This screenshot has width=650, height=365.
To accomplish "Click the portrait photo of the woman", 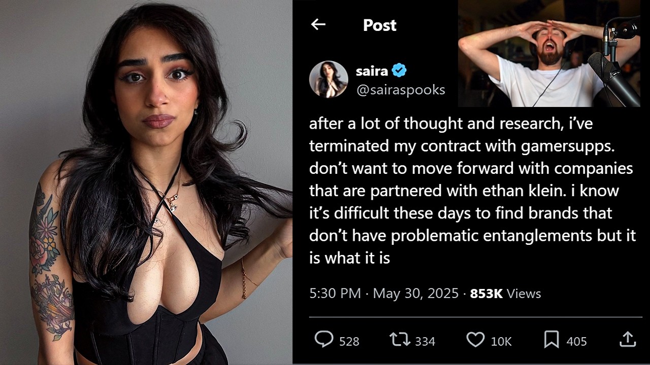I will (x=146, y=182).
